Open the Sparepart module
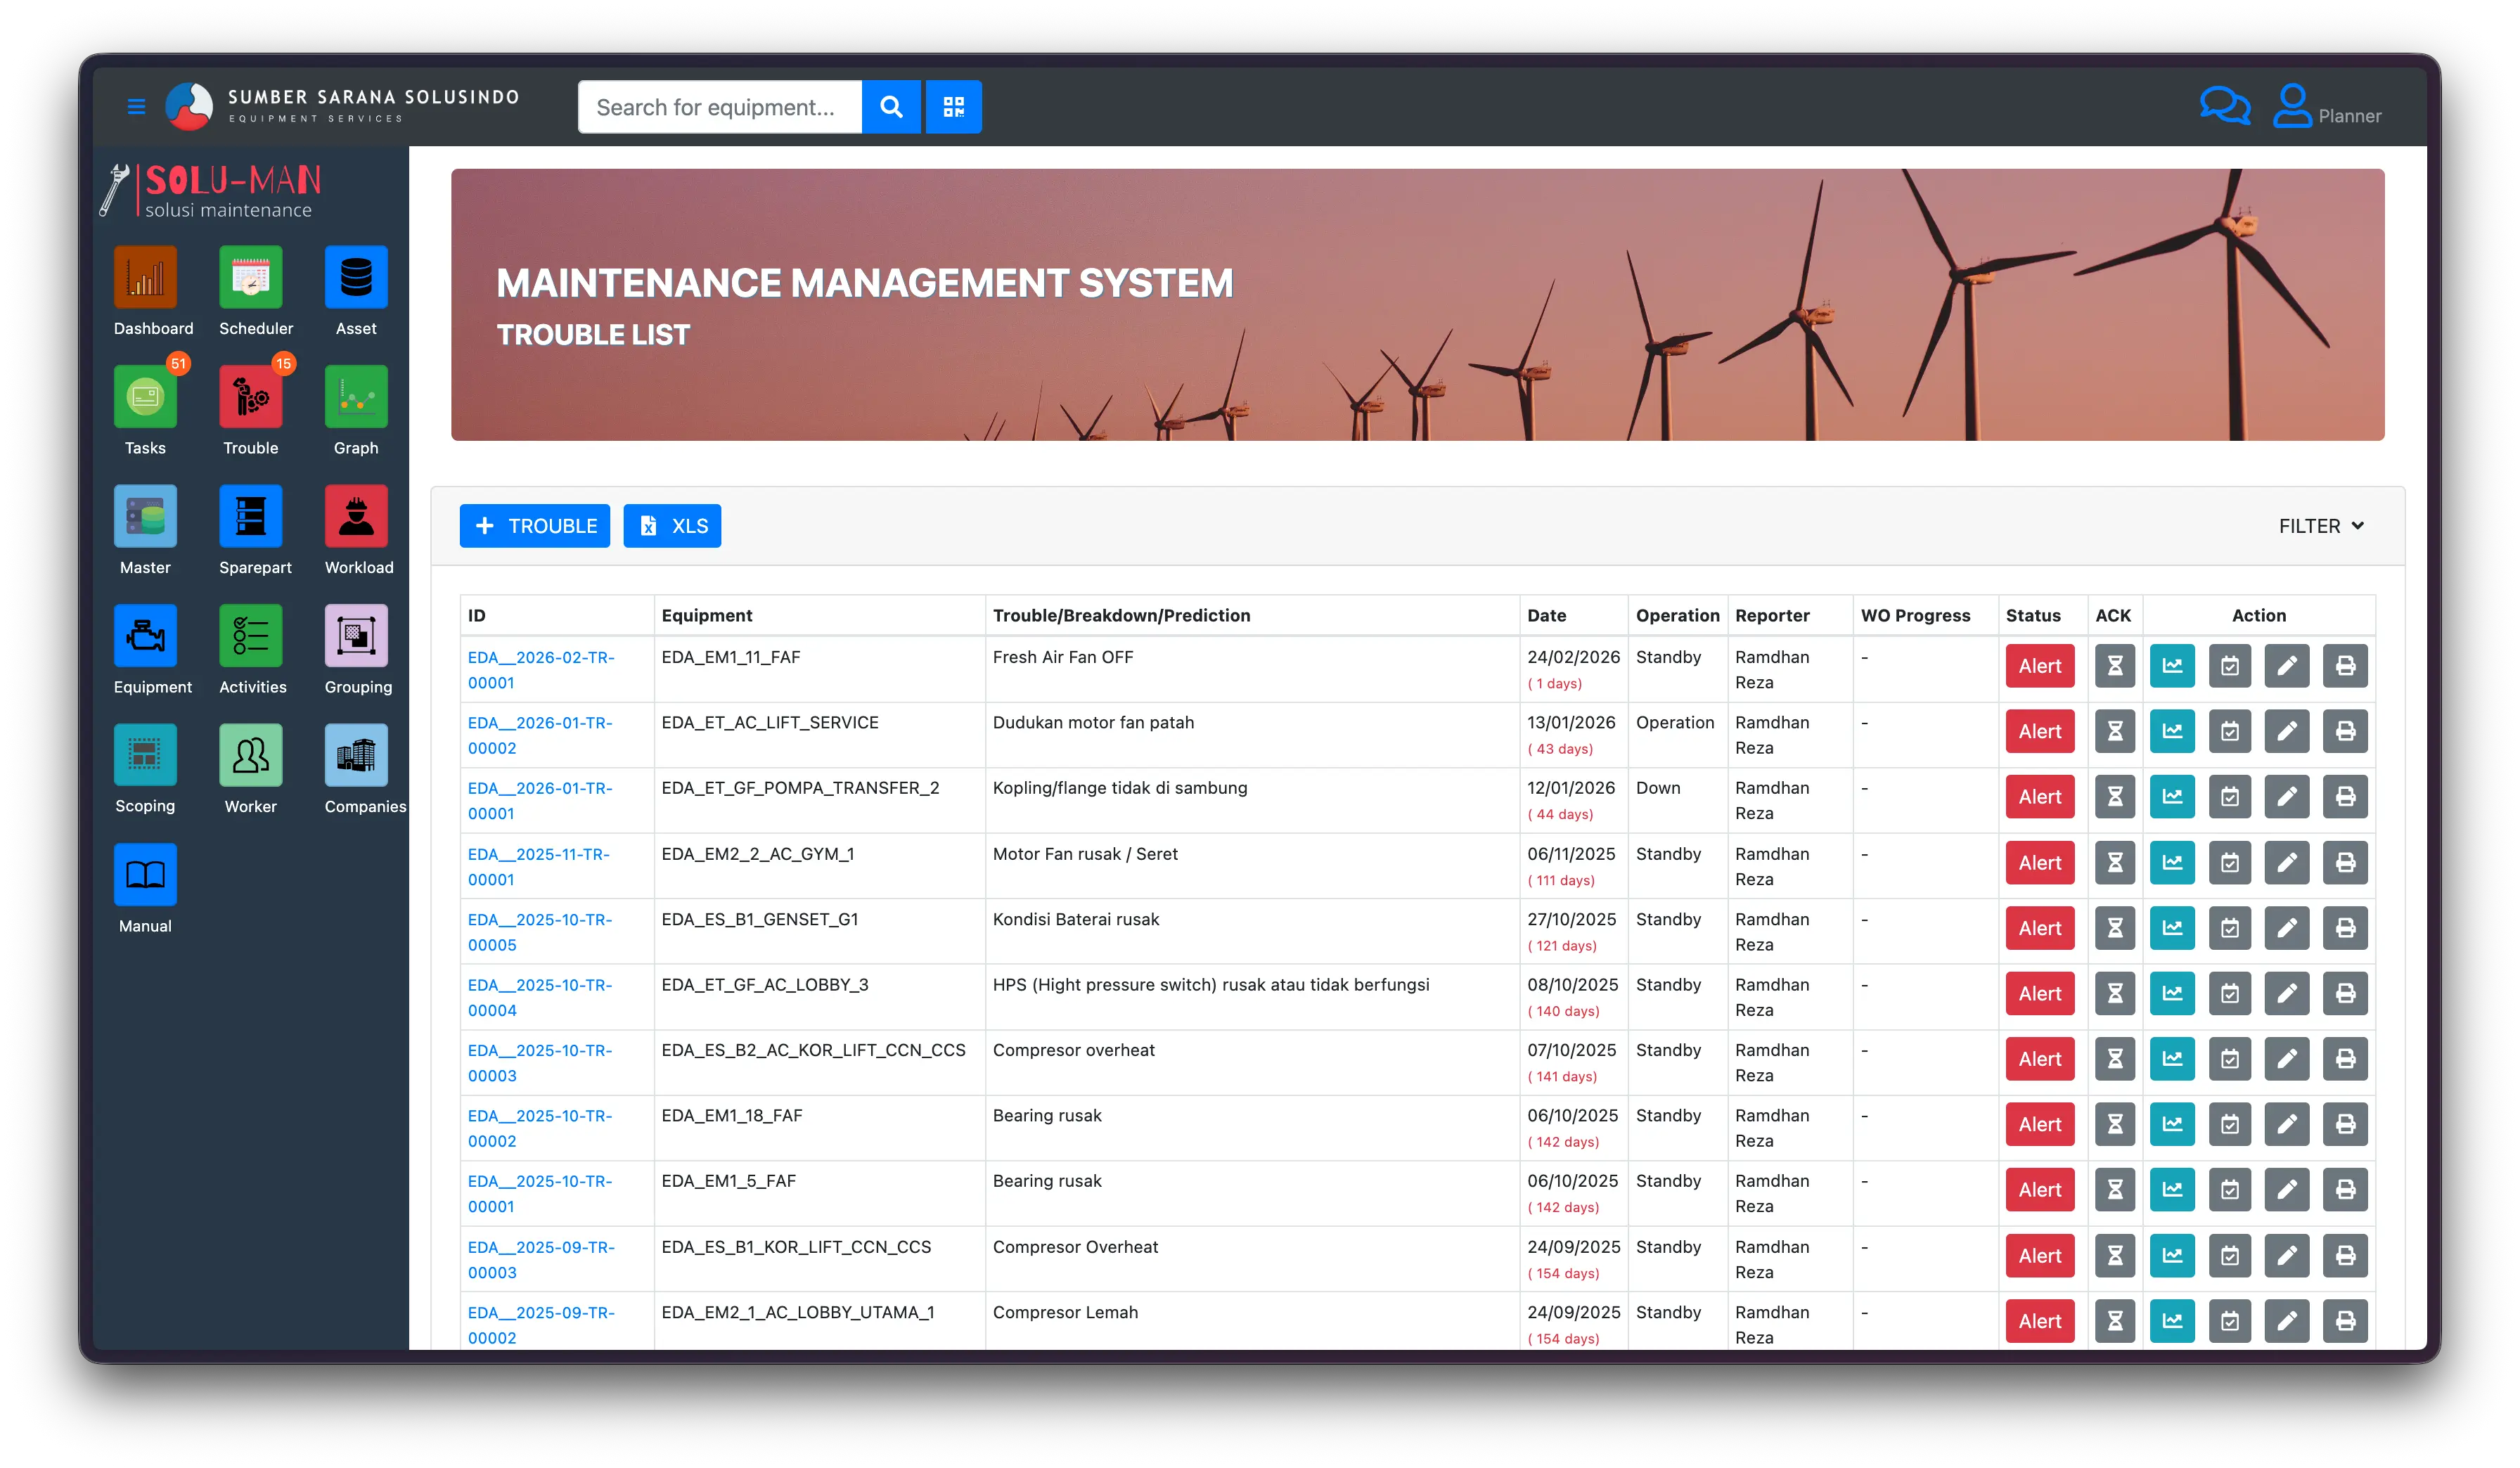Screen dimensions: 2520x1468 (251, 517)
